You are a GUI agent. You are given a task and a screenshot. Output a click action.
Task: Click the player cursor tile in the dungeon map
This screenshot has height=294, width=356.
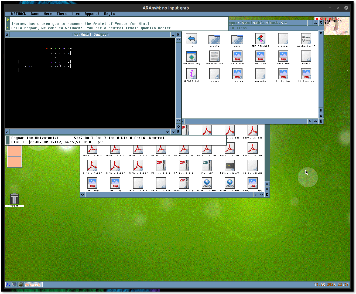point(60,66)
